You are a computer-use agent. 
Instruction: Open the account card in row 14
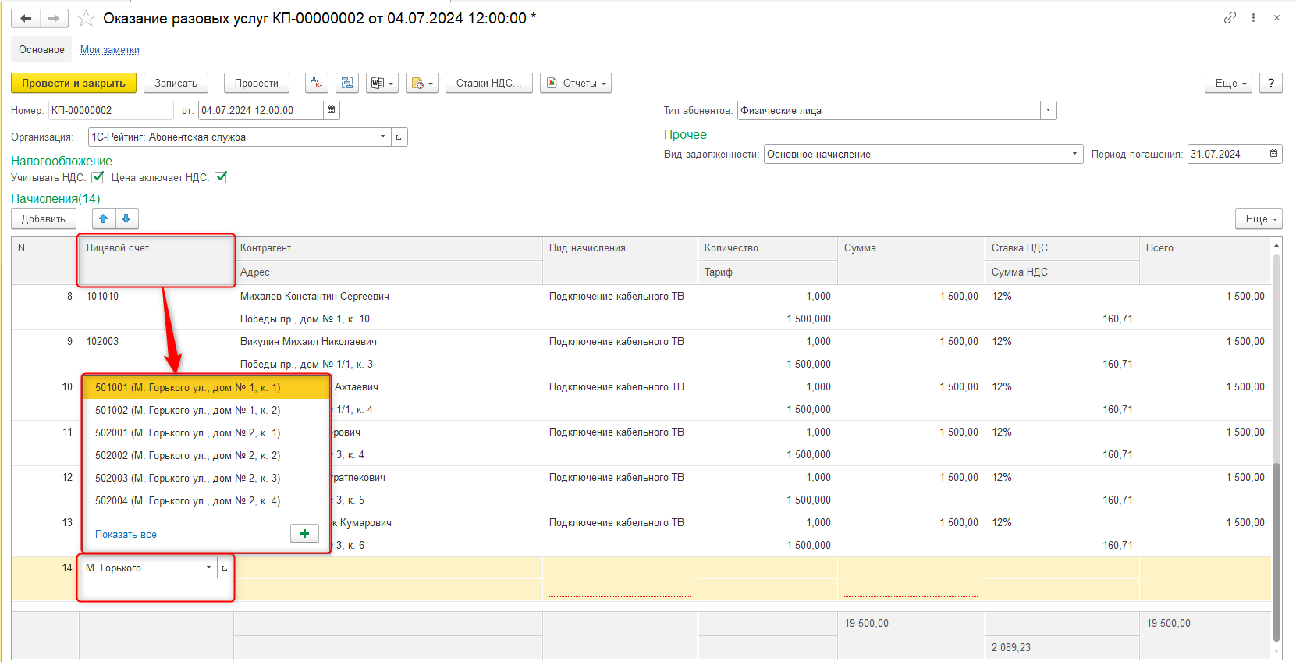(225, 568)
